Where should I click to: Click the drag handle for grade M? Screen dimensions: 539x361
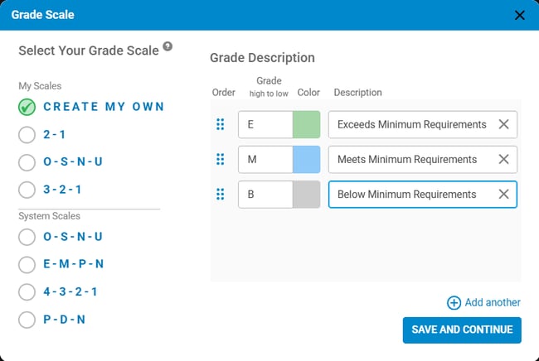pos(221,159)
